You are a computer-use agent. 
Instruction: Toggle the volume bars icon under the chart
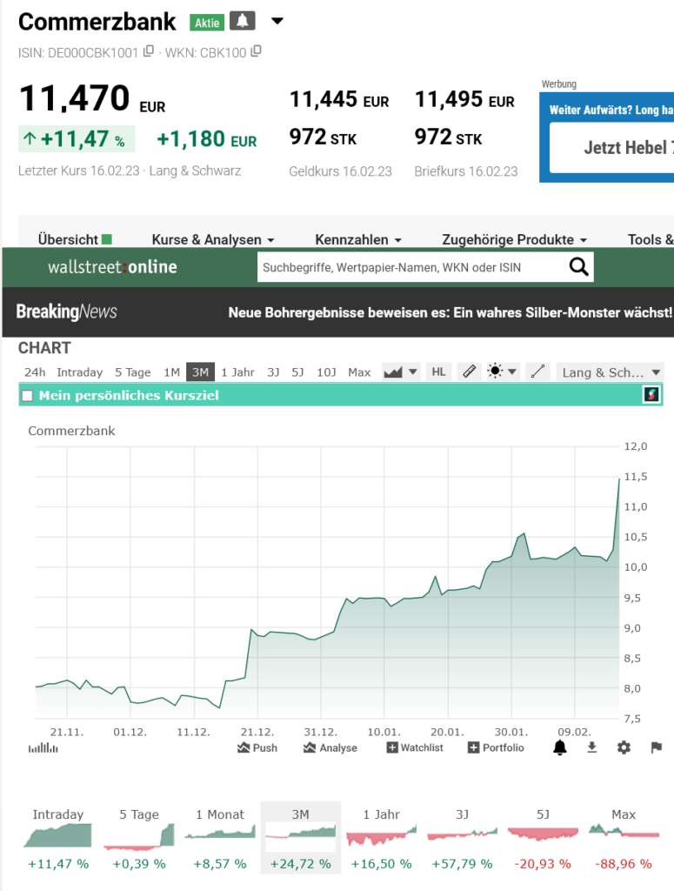point(43,747)
